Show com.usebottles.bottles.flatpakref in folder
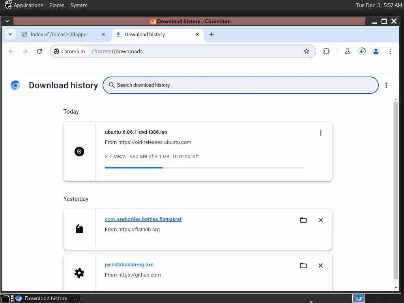404x303 pixels. [x=303, y=220]
